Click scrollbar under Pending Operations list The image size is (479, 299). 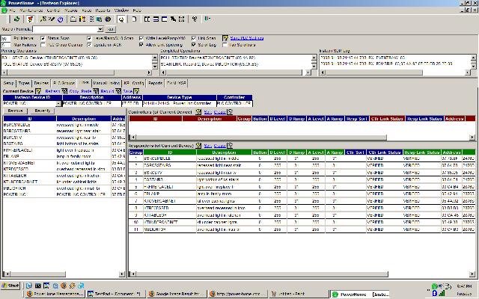[x=76, y=73]
